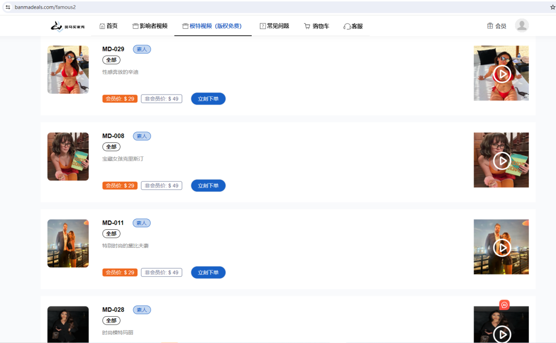This screenshot has height=343, width=556.
Task: Click the 非会员价 $49 price on MD-029
Action: tap(161, 98)
